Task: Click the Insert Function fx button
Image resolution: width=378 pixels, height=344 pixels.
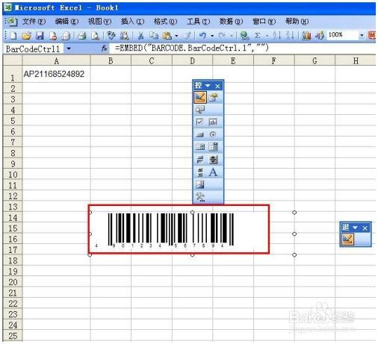Action: click(x=105, y=49)
